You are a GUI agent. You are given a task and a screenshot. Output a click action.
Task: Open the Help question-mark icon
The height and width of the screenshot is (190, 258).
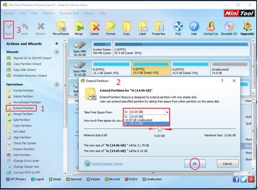[194, 29]
